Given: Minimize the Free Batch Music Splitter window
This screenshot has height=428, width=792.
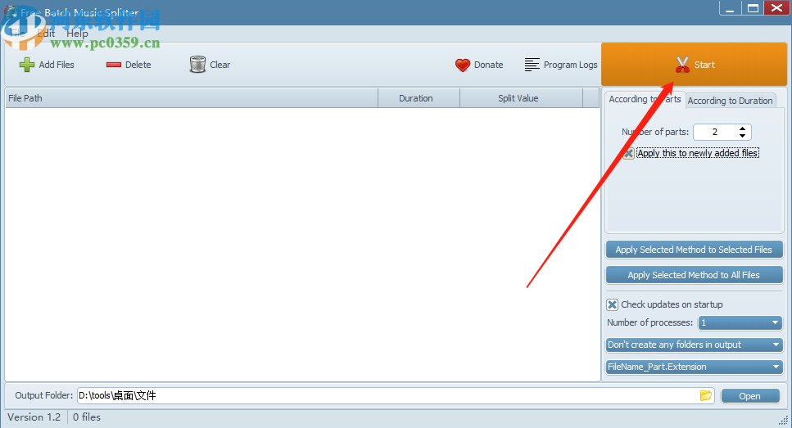Looking at the screenshot, I should [730, 8].
